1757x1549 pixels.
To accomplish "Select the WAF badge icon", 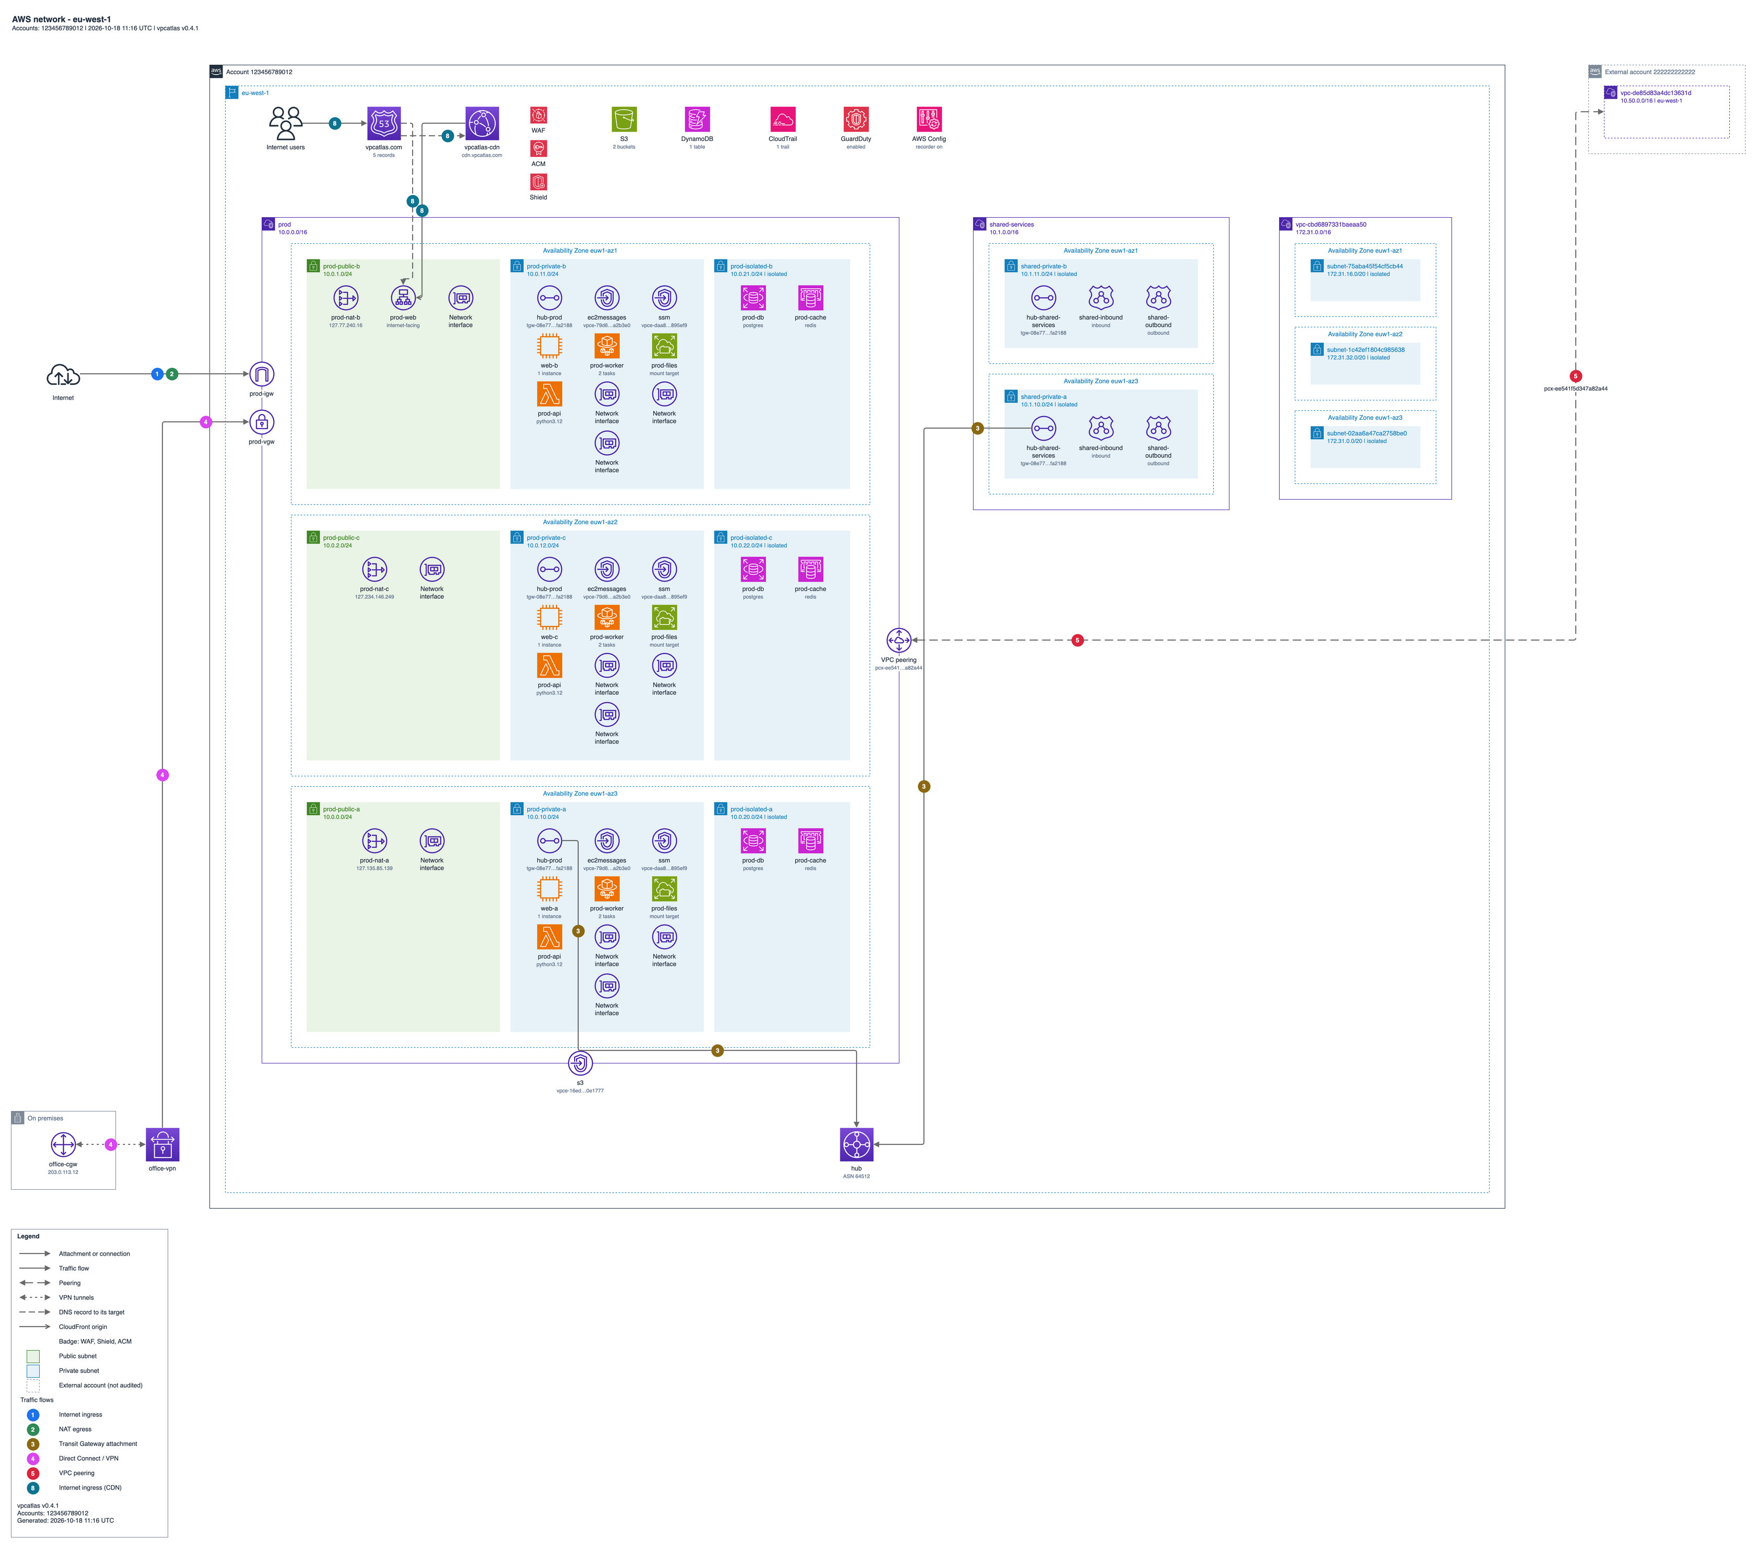I will (x=538, y=115).
